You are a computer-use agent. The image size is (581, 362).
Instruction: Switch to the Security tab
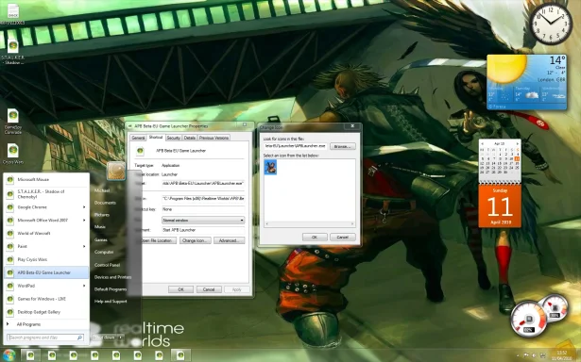point(173,138)
